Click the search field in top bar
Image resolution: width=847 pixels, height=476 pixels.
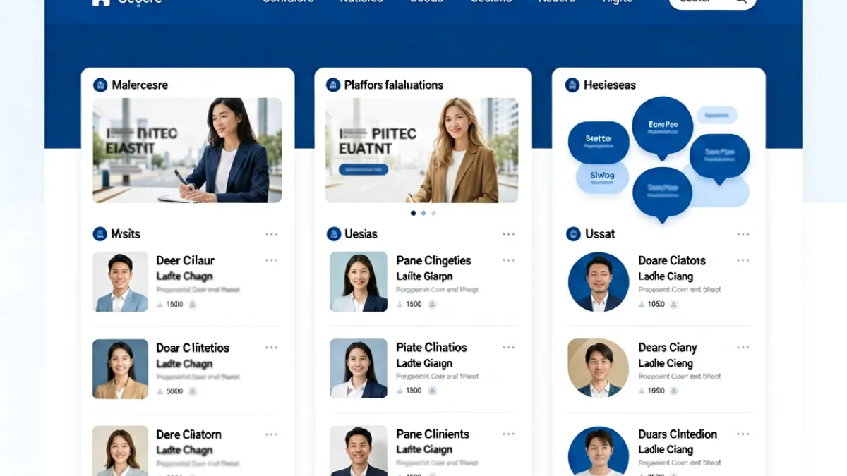713,2
